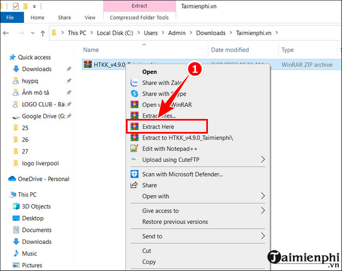Open the File ribbon tab
342x271 pixels.
[x=10, y=17]
